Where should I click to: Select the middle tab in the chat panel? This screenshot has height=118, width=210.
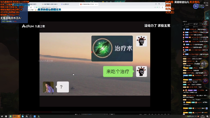(196, 27)
